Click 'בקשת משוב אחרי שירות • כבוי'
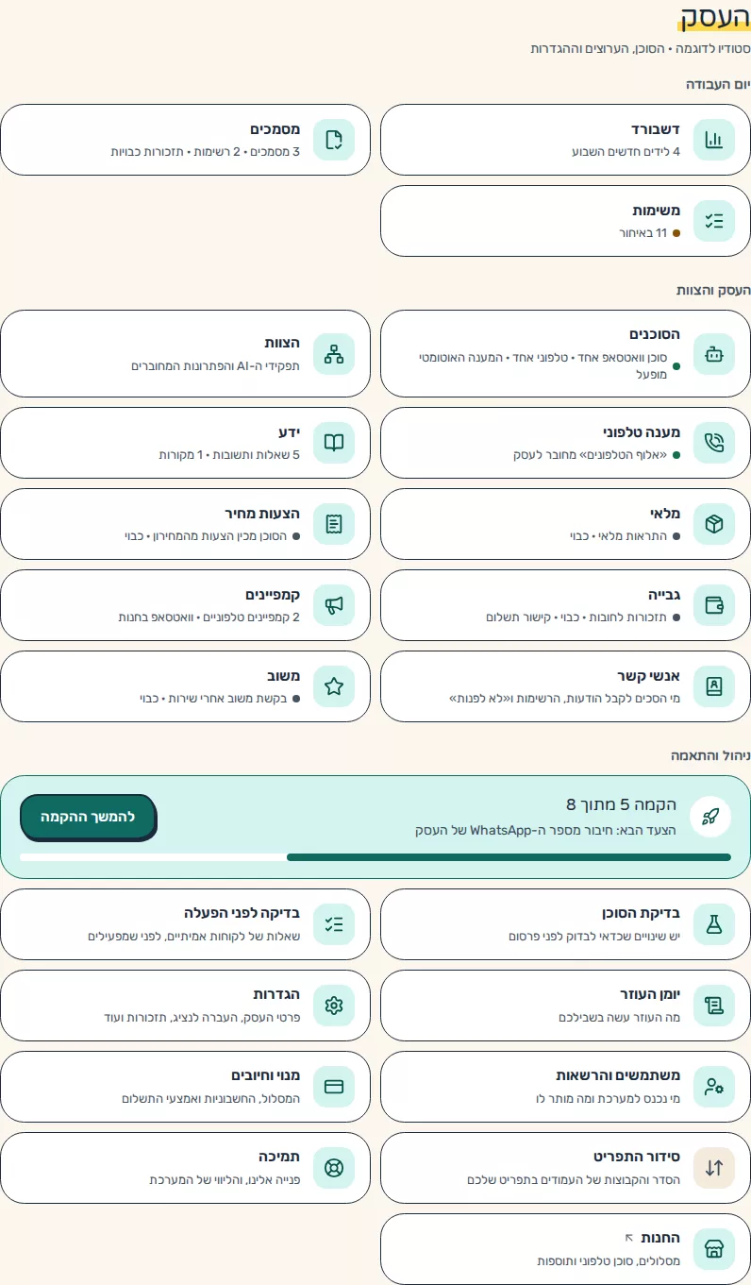 pos(213,698)
